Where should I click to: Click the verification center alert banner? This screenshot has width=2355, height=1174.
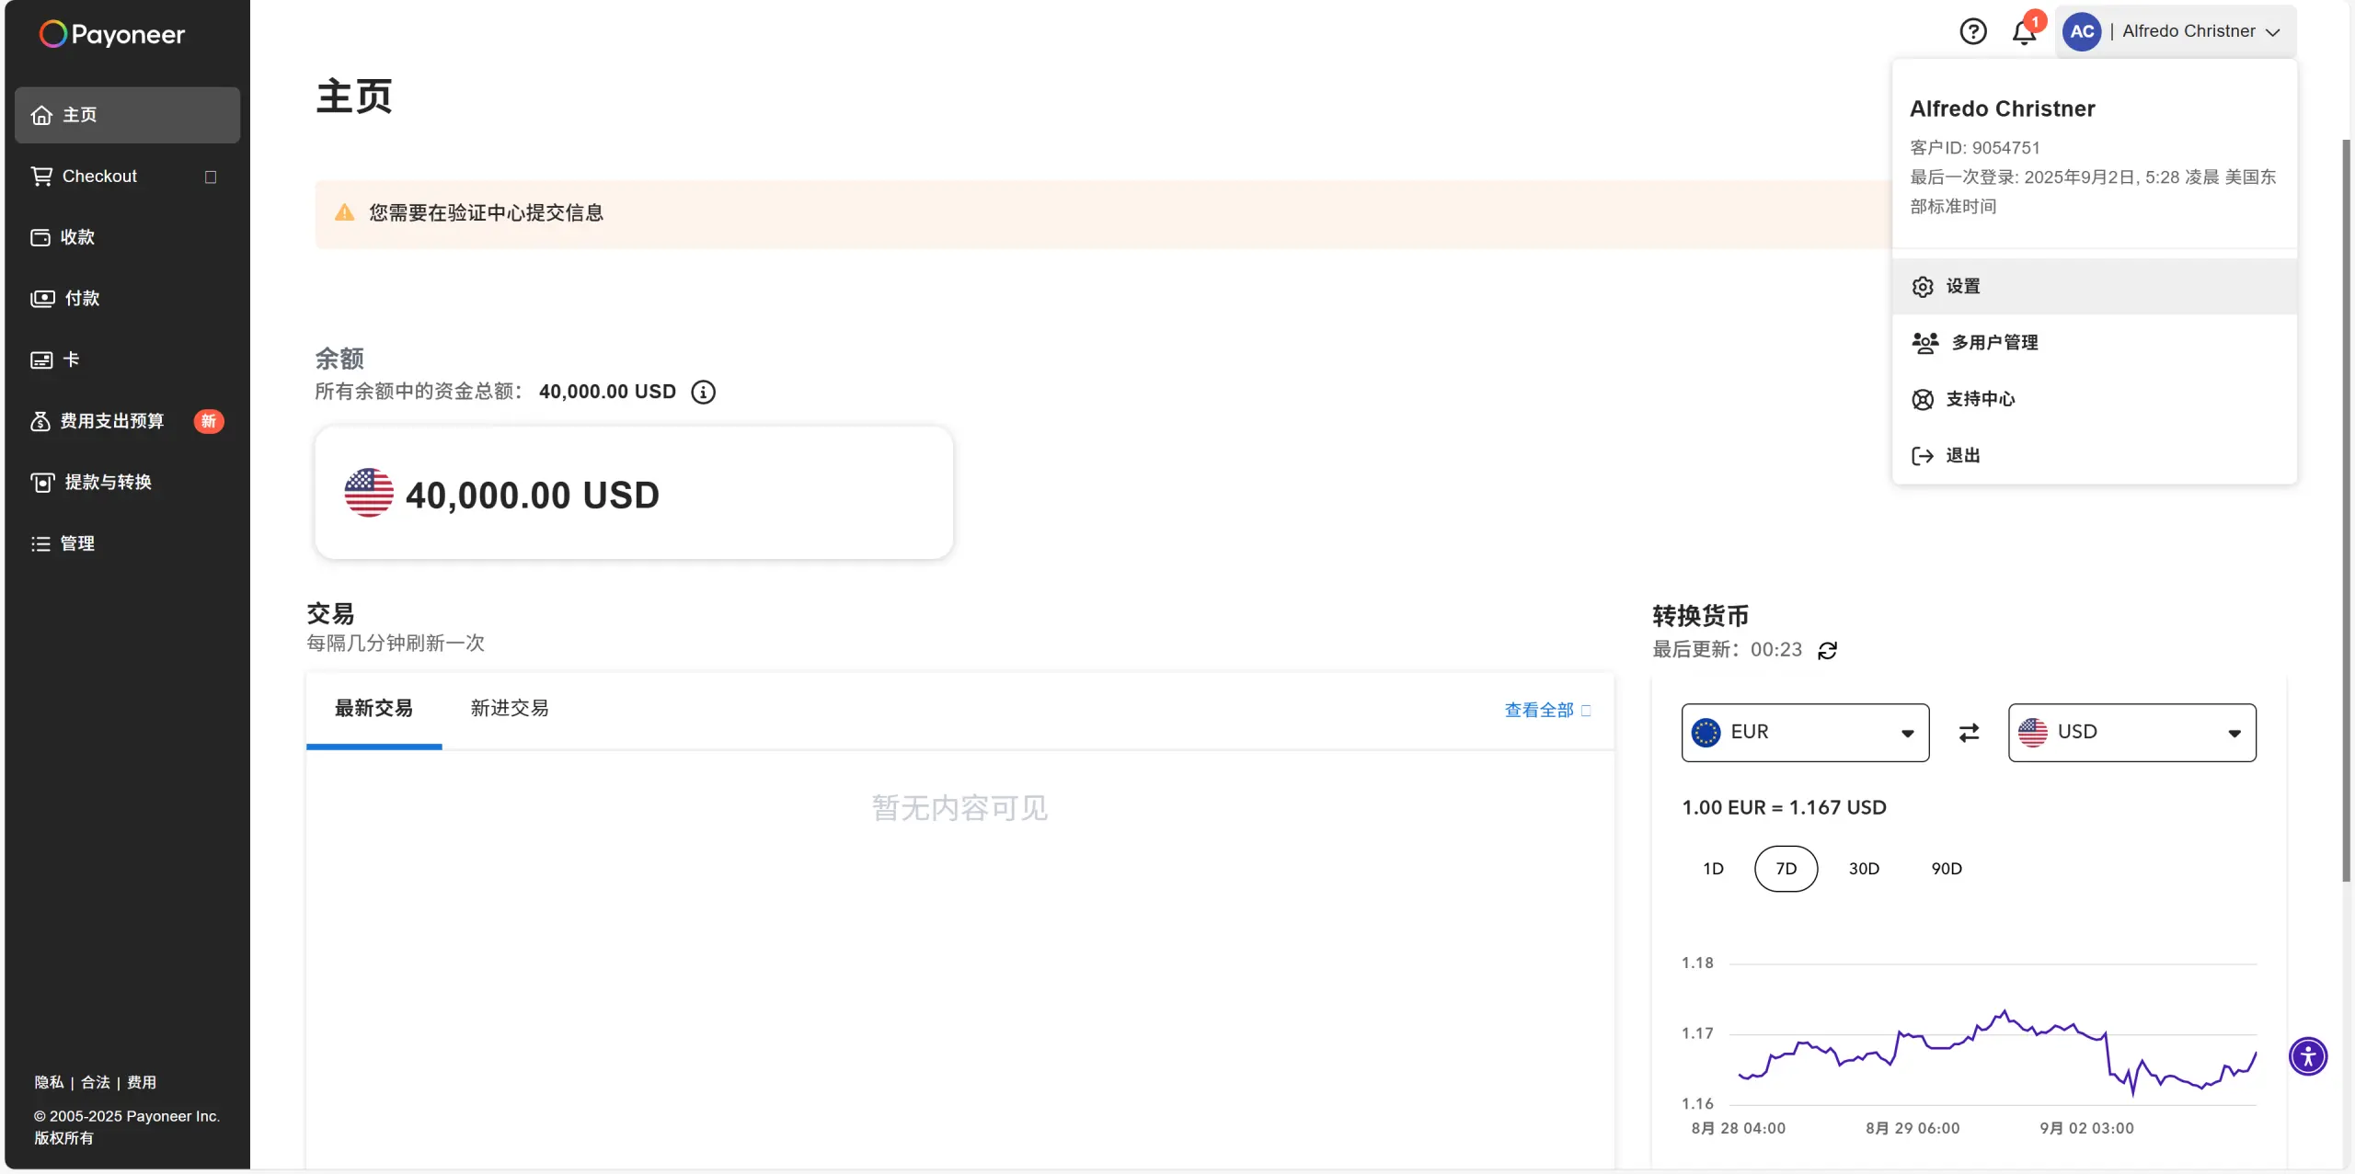pos(1103,213)
